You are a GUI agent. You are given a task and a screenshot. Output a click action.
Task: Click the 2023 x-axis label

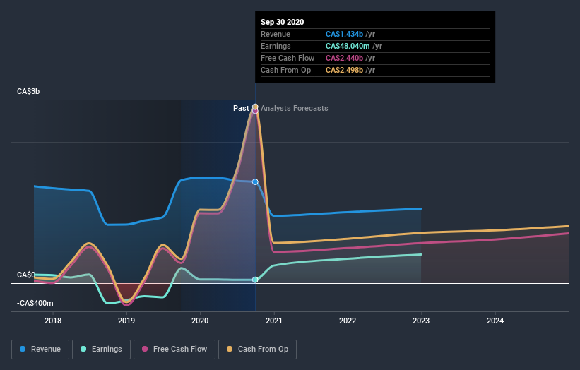(x=421, y=321)
